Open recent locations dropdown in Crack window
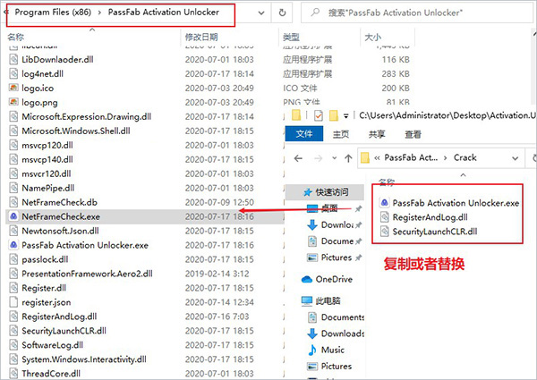The height and width of the screenshot is (380, 537). click(x=334, y=158)
